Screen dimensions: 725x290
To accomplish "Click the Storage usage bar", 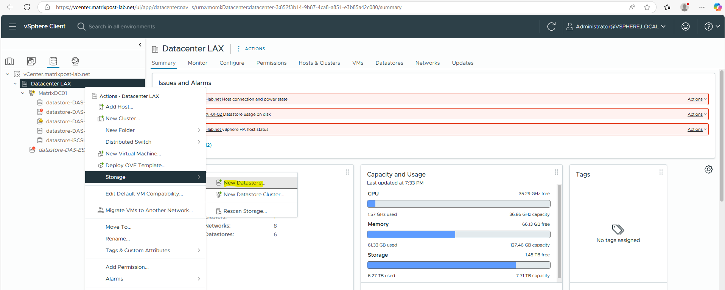I will click(x=459, y=265).
